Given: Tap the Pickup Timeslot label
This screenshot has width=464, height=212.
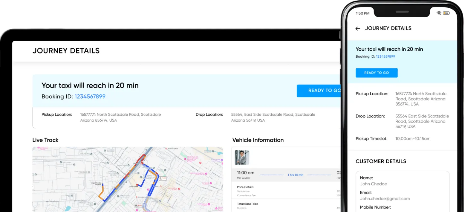Looking at the screenshot, I should click(x=372, y=139).
